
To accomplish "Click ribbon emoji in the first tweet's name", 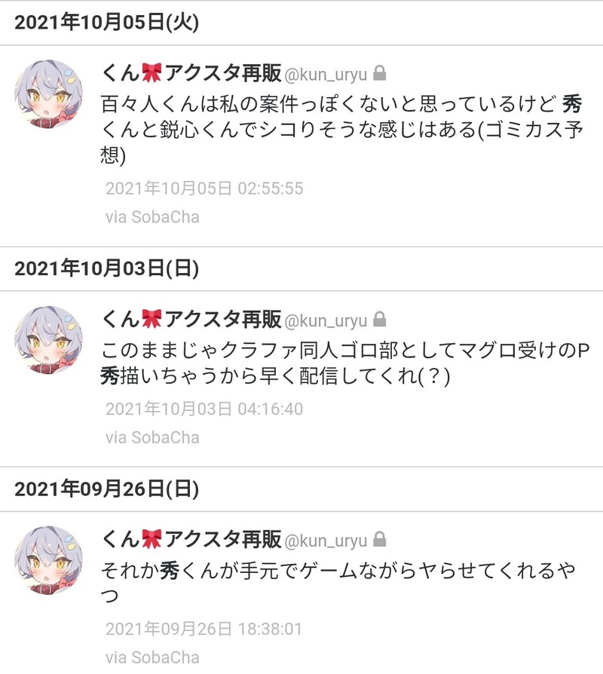I will (x=152, y=72).
